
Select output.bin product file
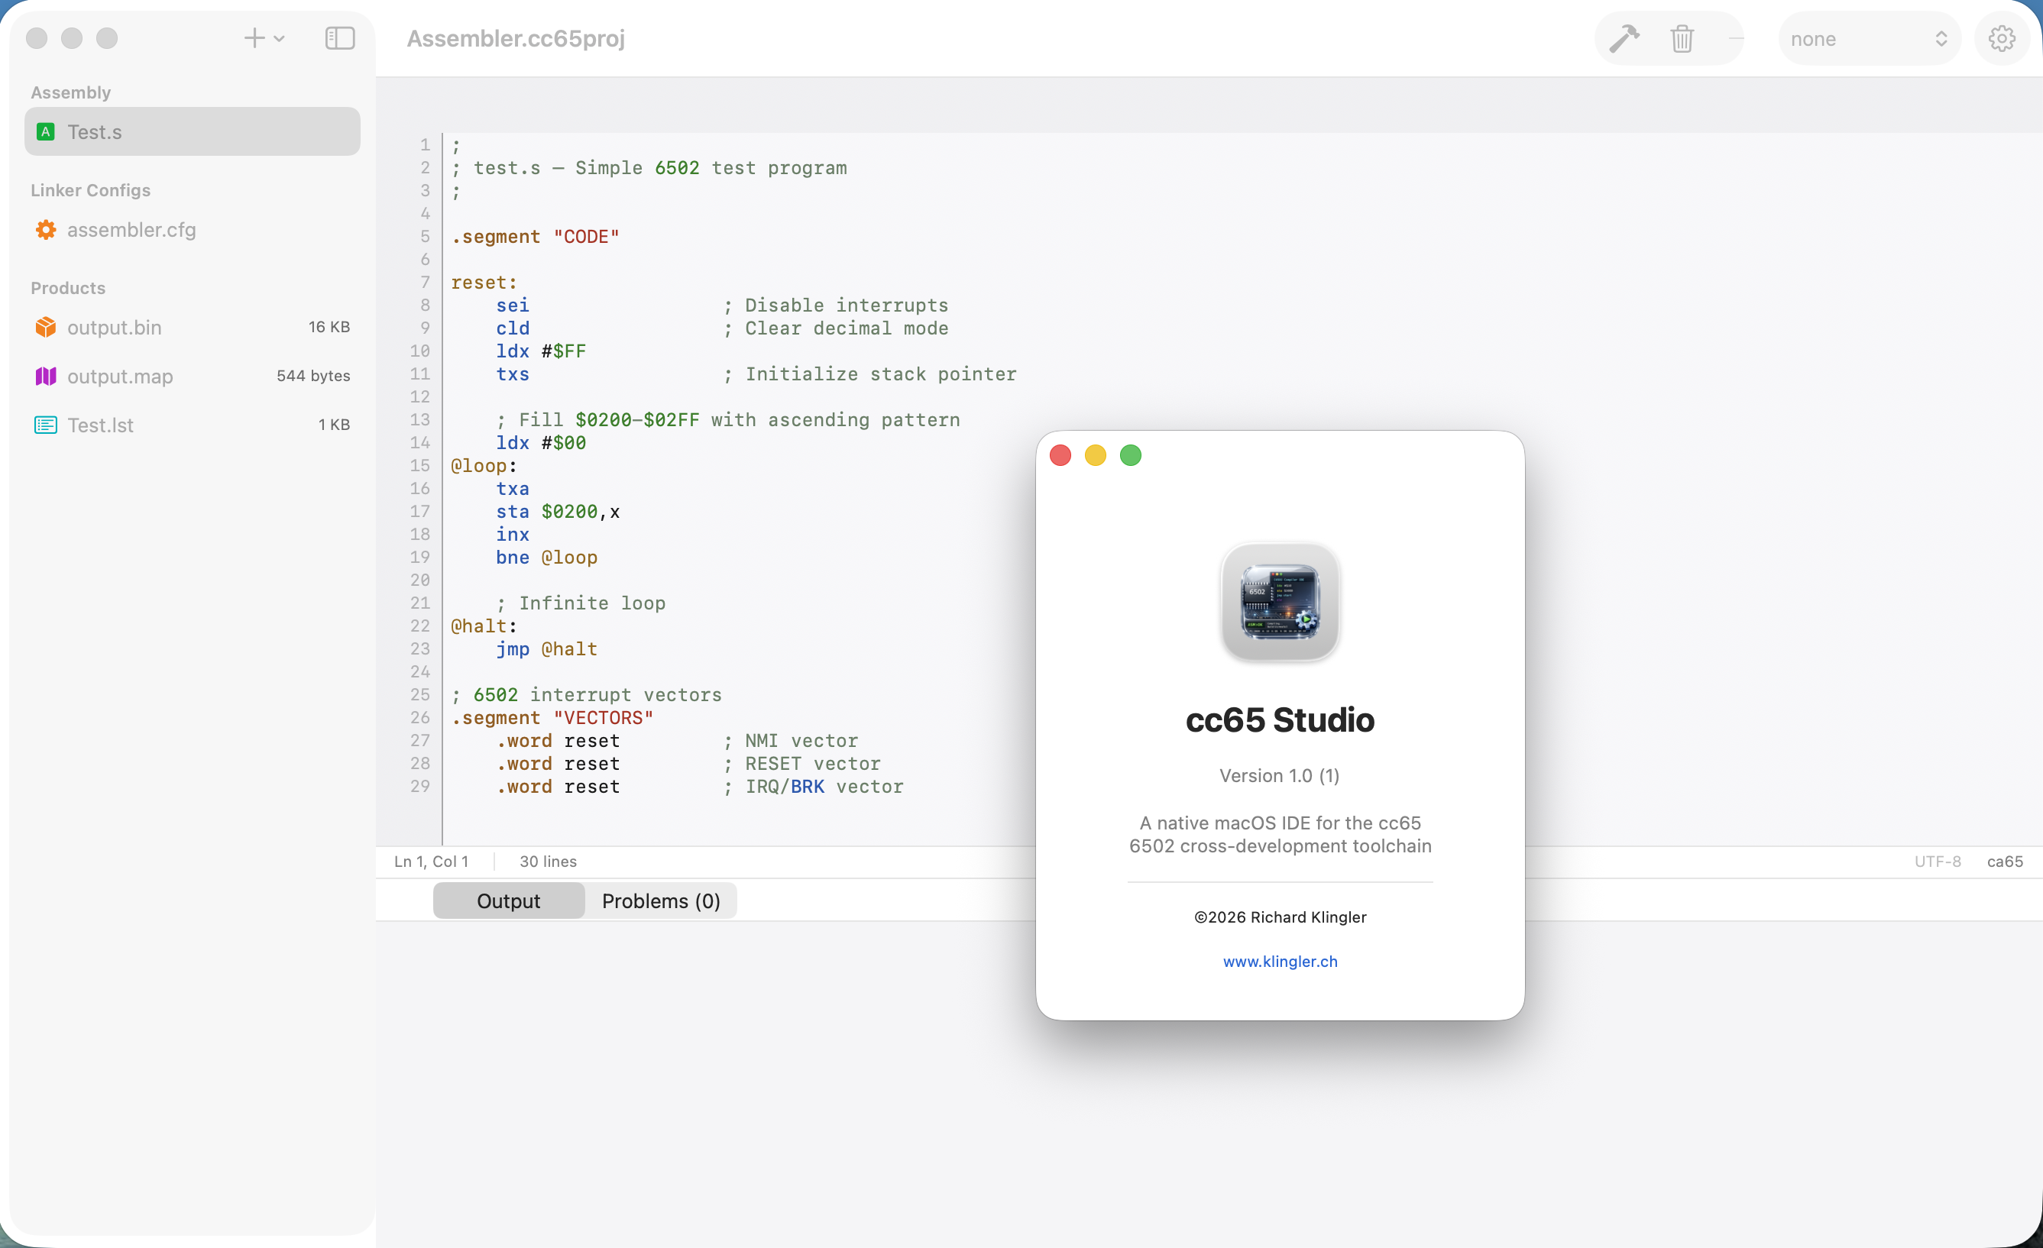click(x=114, y=328)
